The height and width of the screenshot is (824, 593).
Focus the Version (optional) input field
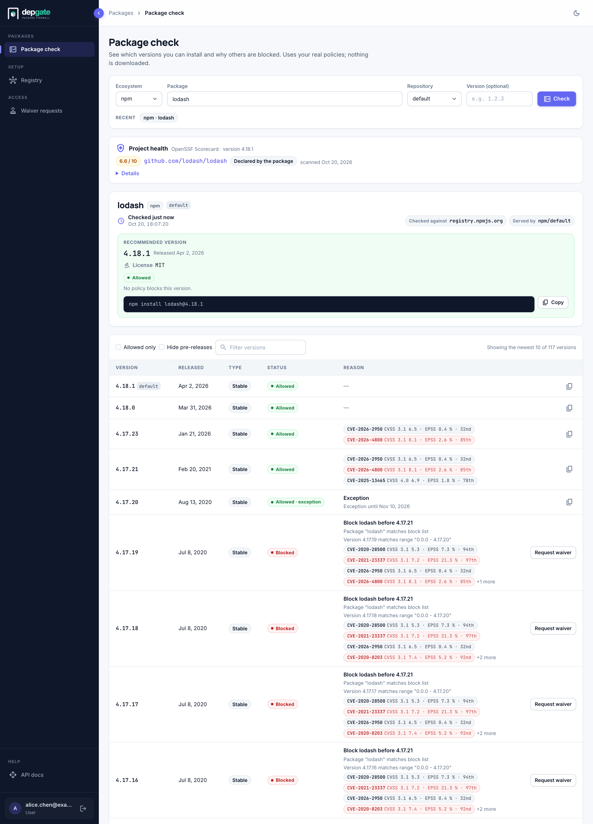click(x=499, y=99)
